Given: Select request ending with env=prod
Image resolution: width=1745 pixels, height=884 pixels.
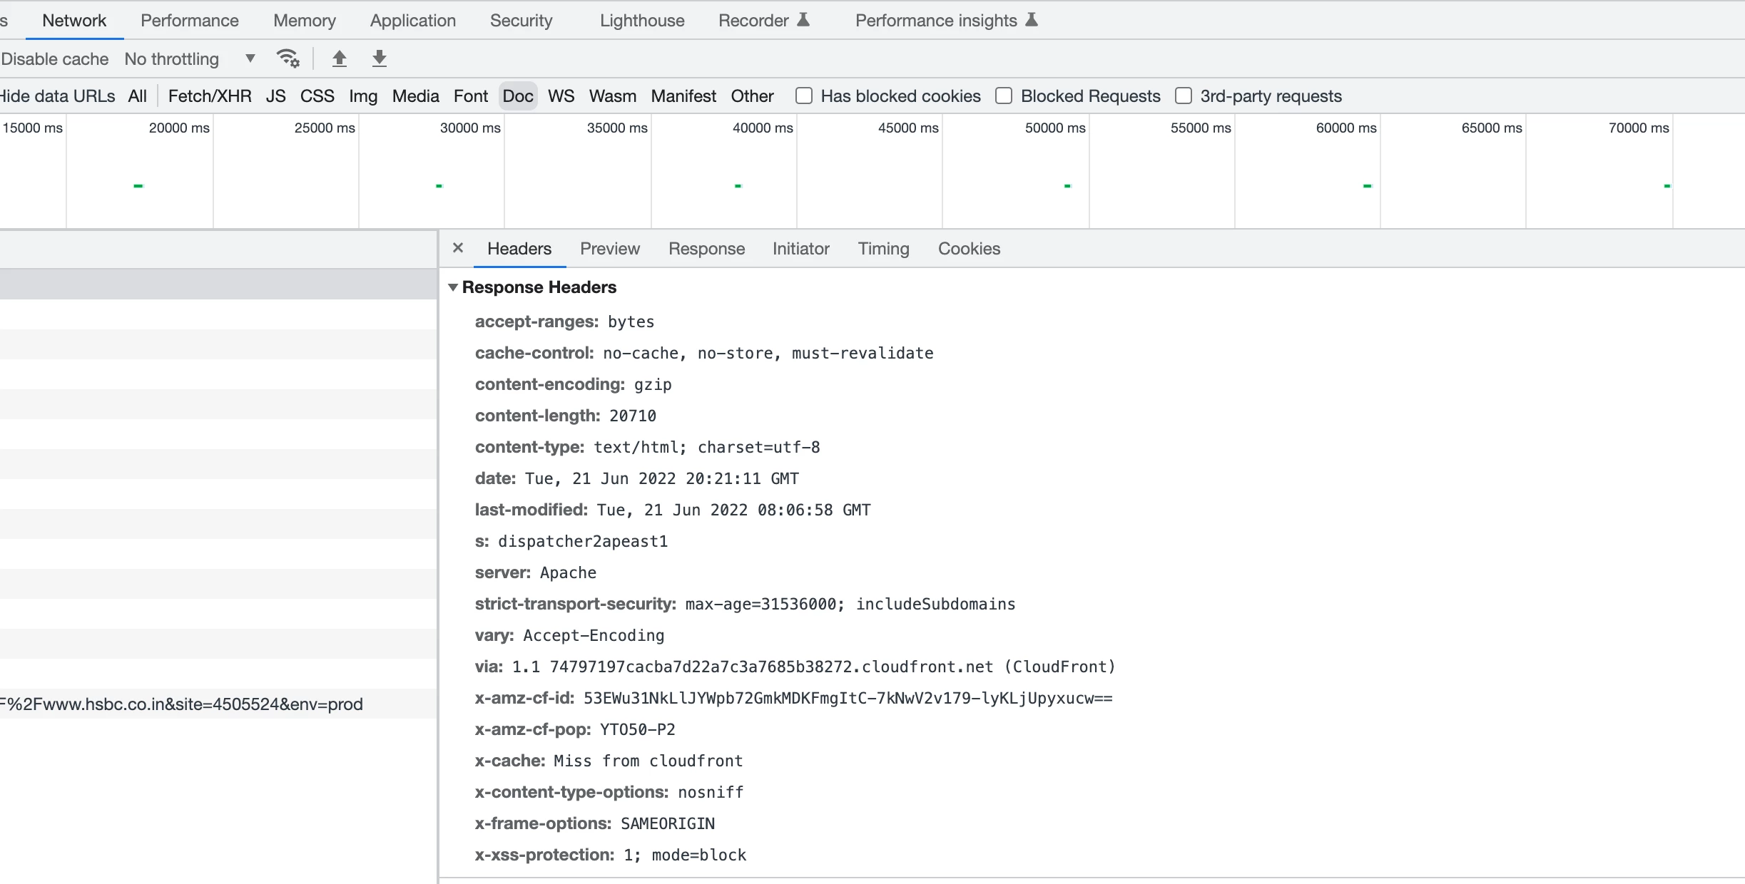Looking at the screenshot, I should click(x=182, y=704).
